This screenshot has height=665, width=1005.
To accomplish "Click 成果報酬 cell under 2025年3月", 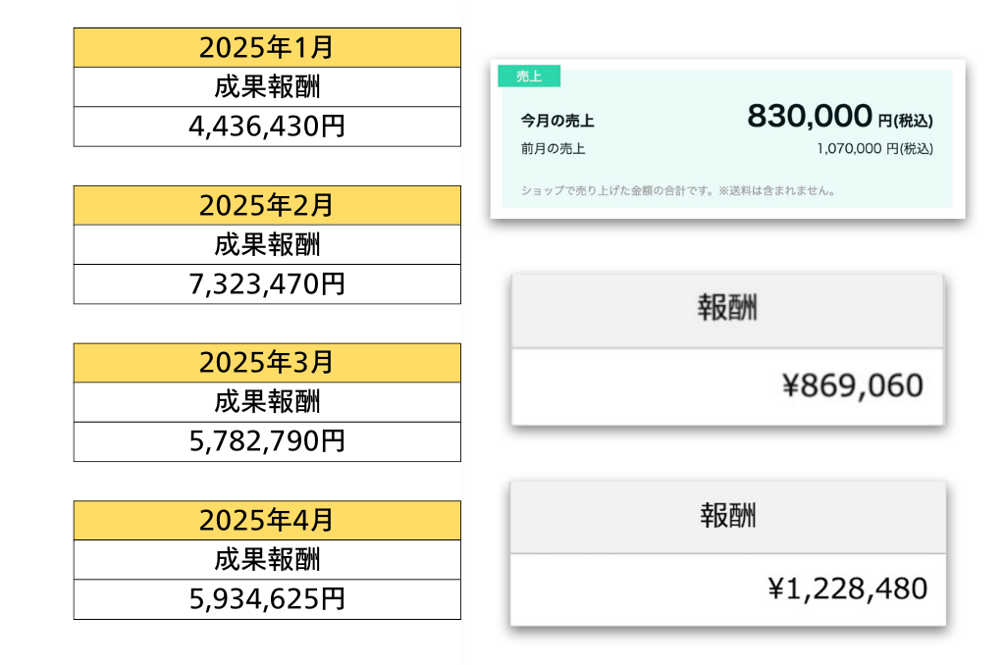I will coord(267,402).
